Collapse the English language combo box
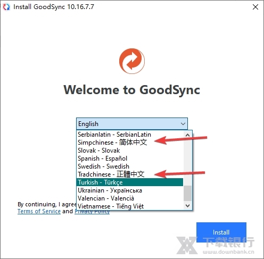The height and width of the screenshot is (259, 264). [132, 124]
